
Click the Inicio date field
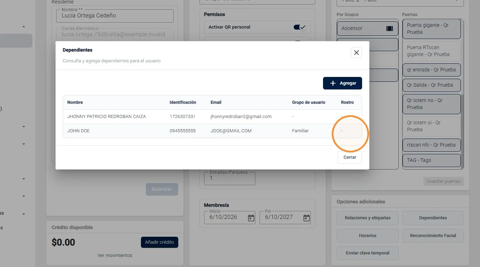pyautogui.click(x=230, y=218)
